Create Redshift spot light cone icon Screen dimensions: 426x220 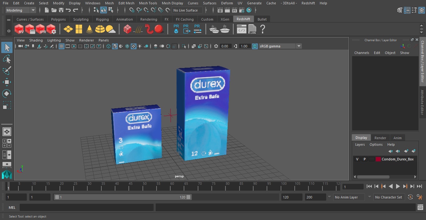[90, 29]
